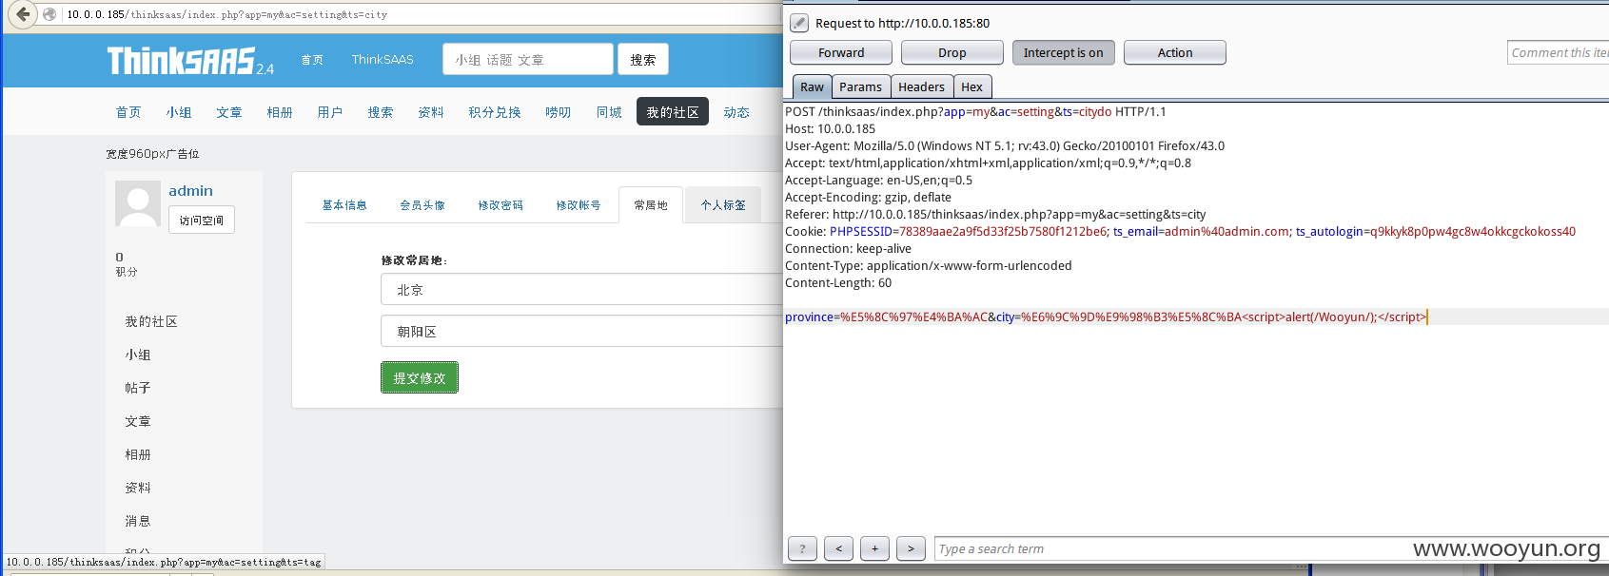Open 文章 in the navigation menu
The height and width of the screenshot is (576, 1609).
(229, 112)
